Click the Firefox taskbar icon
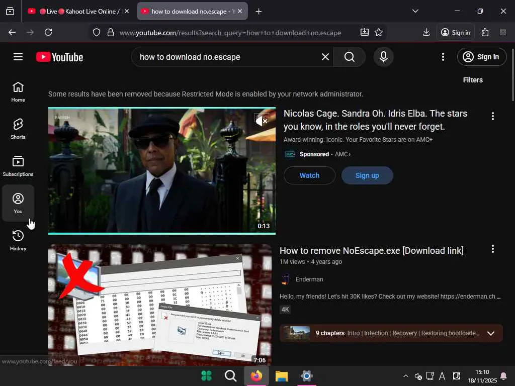The height and width of the screenshot is (386, 515). [256, 376]
